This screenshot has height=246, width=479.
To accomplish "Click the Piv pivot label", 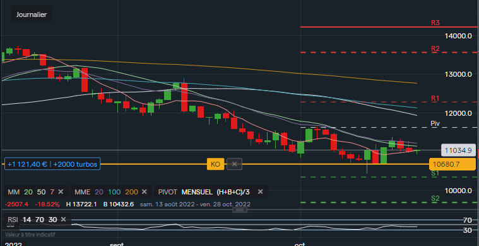I will point(435,123).
